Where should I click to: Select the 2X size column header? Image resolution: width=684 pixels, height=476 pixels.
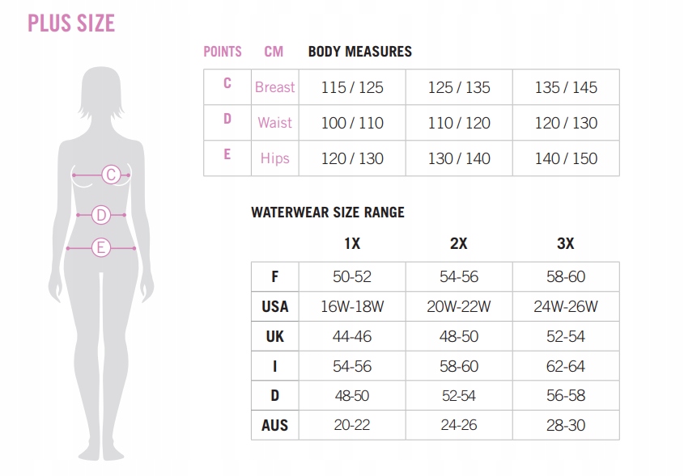click(459, 243)
